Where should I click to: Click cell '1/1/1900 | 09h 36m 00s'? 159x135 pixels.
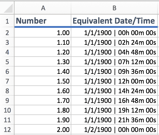point(114,71)
